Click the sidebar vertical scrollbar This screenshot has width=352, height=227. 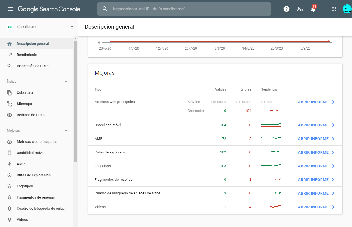[x=75, y=101]
